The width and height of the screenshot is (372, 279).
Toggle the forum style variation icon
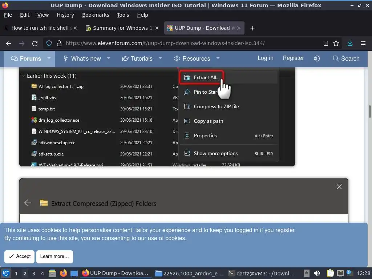click(x=317, y=58)
